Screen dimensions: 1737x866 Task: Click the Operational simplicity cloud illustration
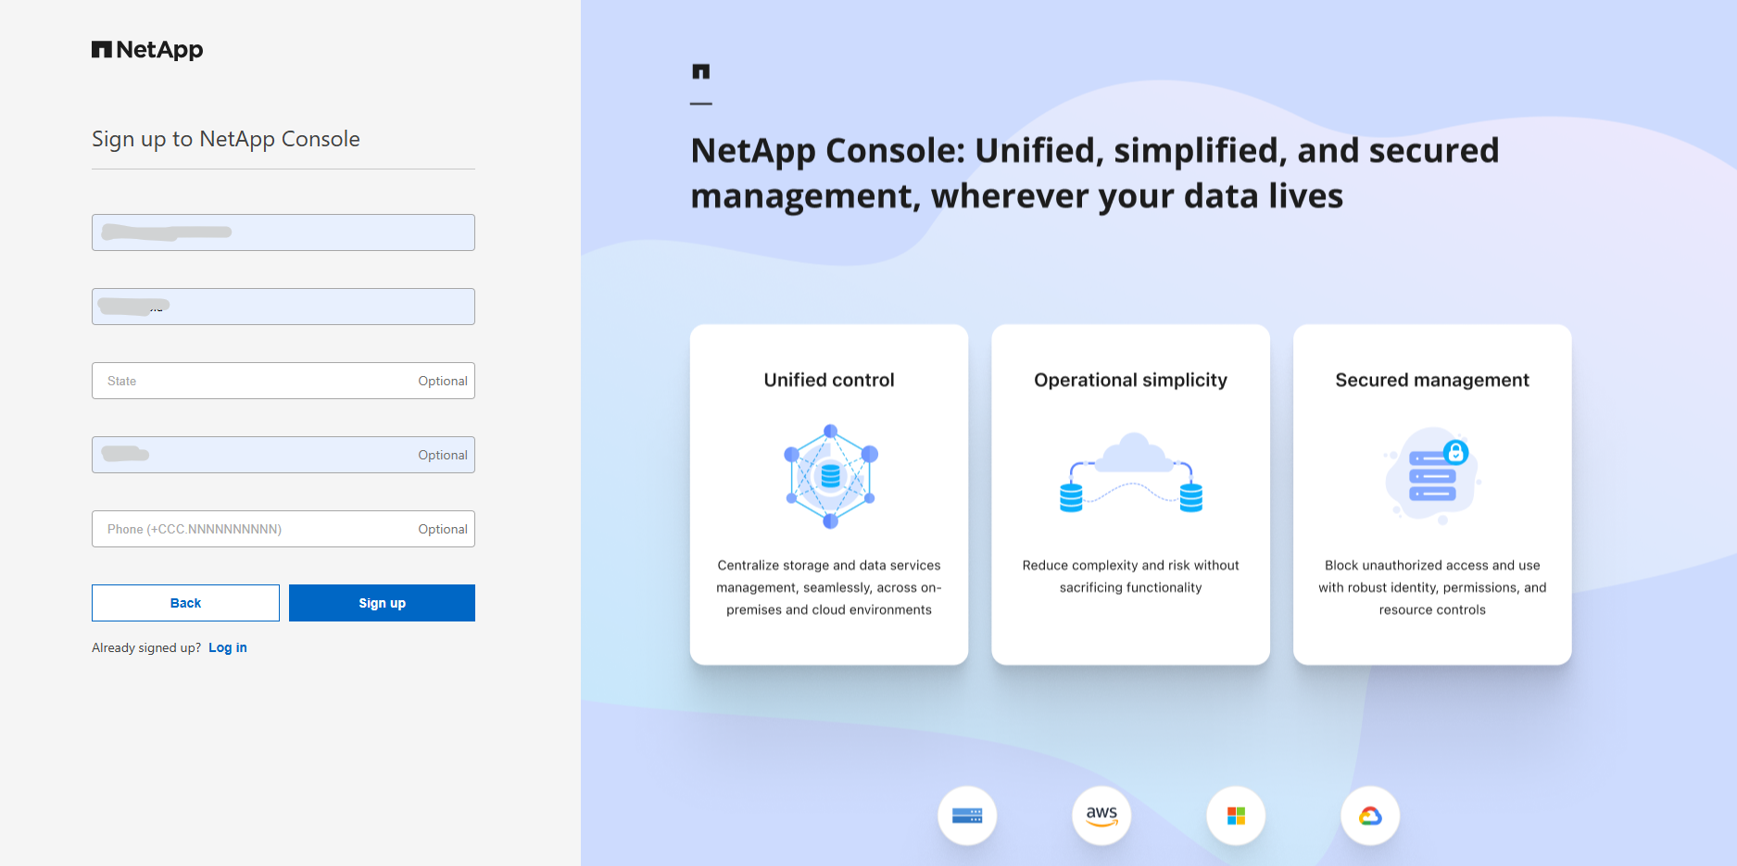(1131, 472)
